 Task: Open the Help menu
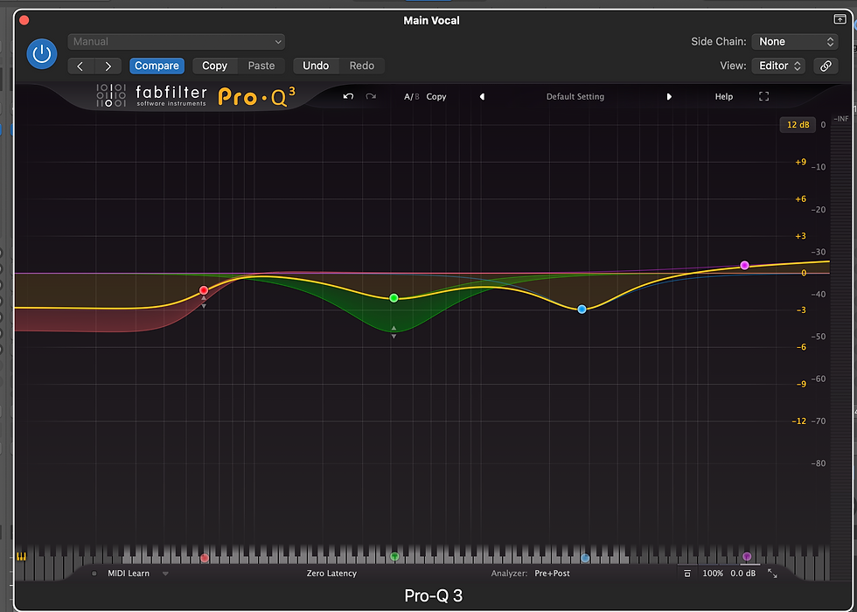[x=724, y=97]
